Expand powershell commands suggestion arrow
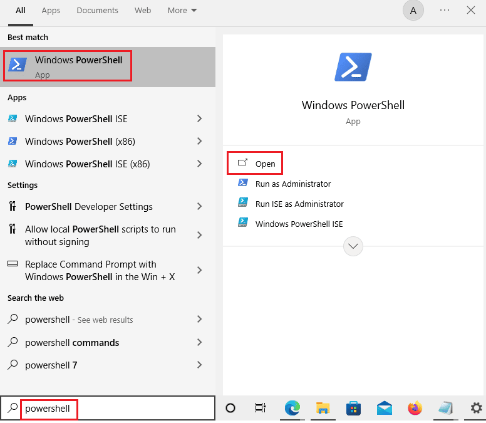The height and width of the screenshot is (423, 486). coord(200,342)
